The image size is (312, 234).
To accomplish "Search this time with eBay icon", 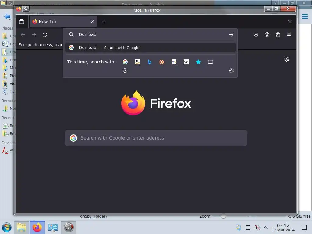I will (x=174, y=62).
